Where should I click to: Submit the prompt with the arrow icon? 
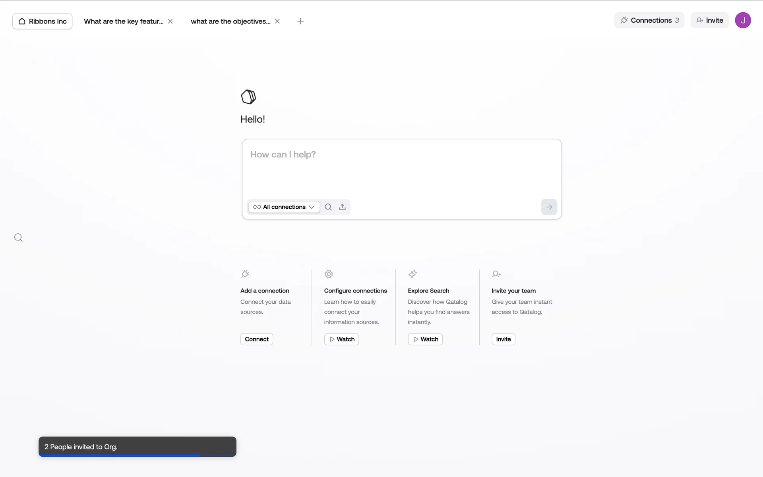pos(549,207)
